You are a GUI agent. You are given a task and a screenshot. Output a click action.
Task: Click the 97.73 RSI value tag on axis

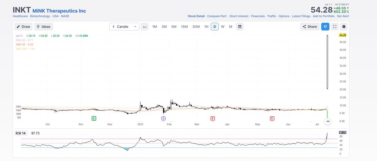(342, 132)
